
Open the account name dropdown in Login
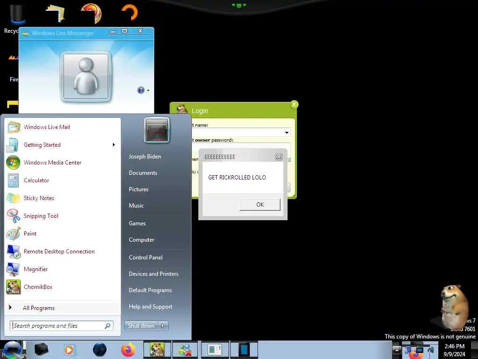[287, 133]
